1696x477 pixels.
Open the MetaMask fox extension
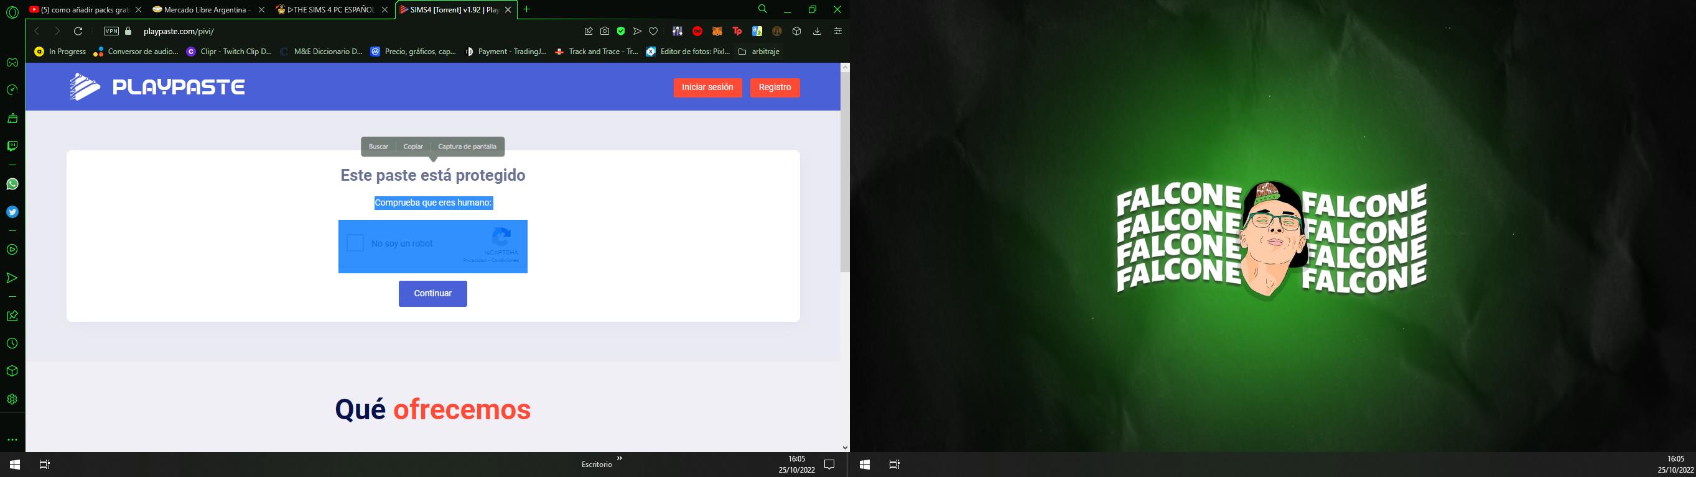(717, 31)
